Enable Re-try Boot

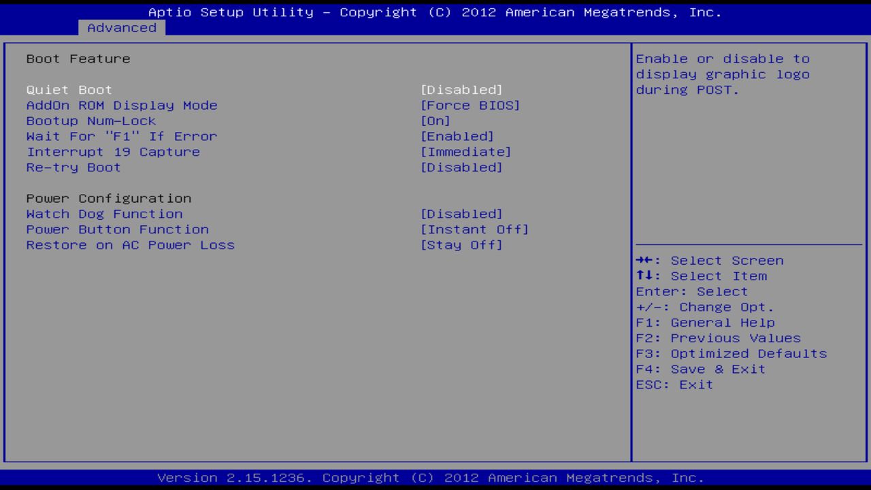[73, 167]
